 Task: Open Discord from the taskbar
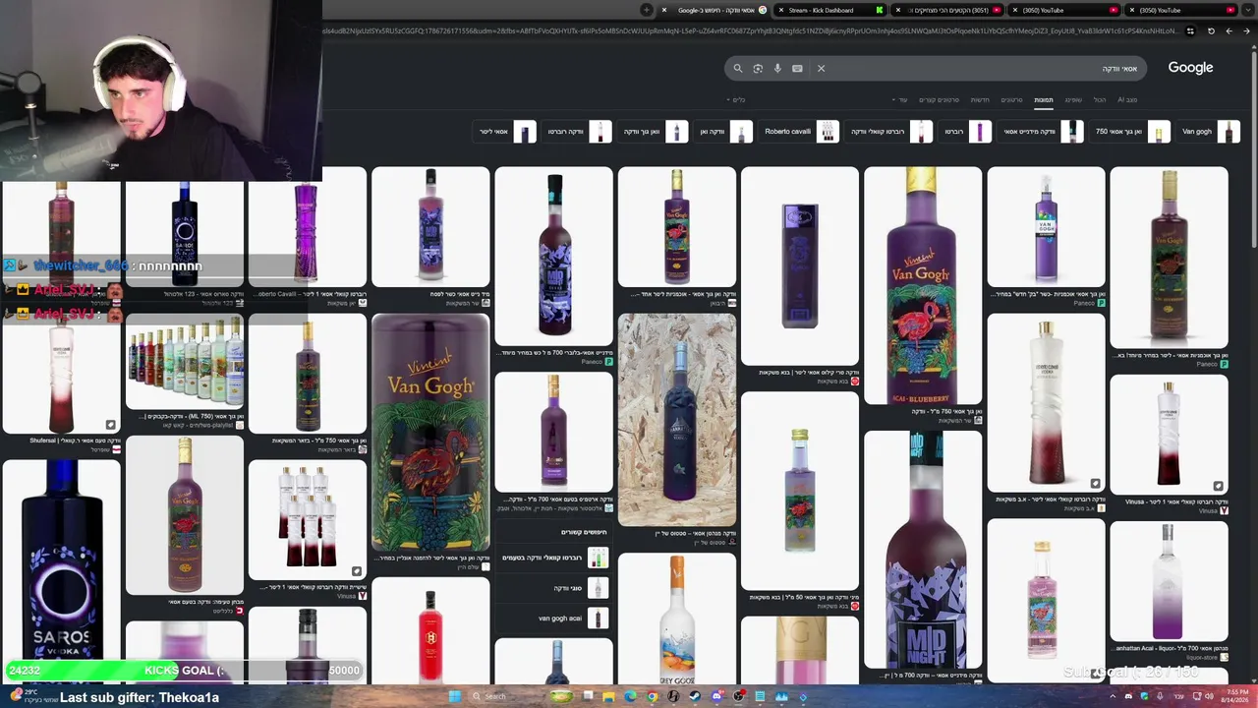[x=716, y=696]
